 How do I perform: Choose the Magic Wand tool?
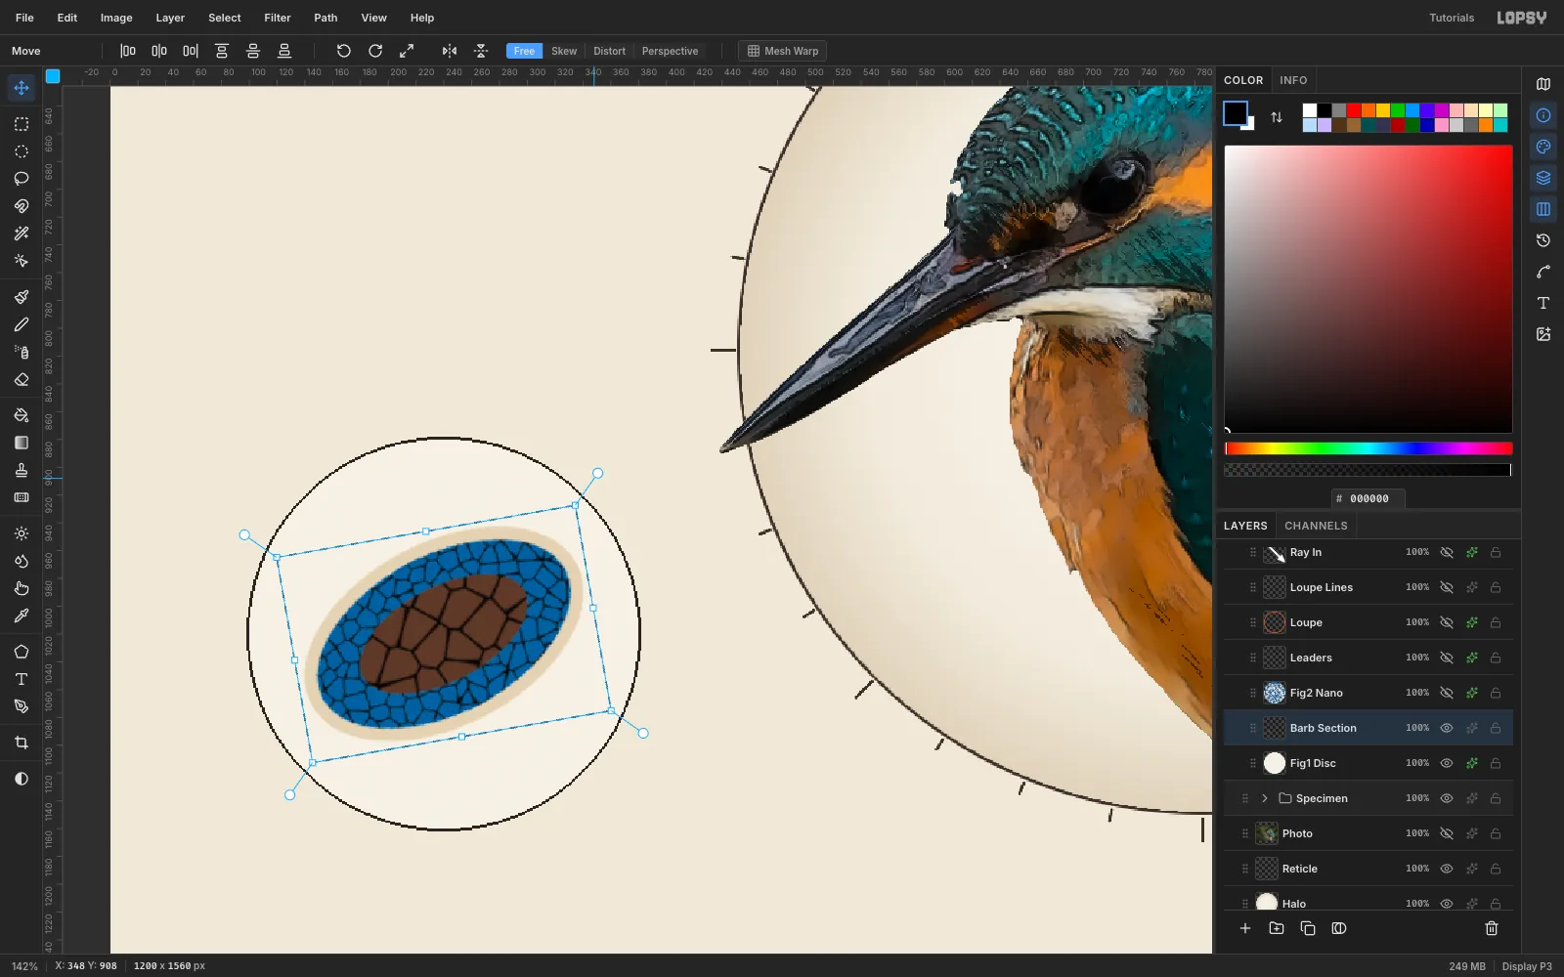22,234
